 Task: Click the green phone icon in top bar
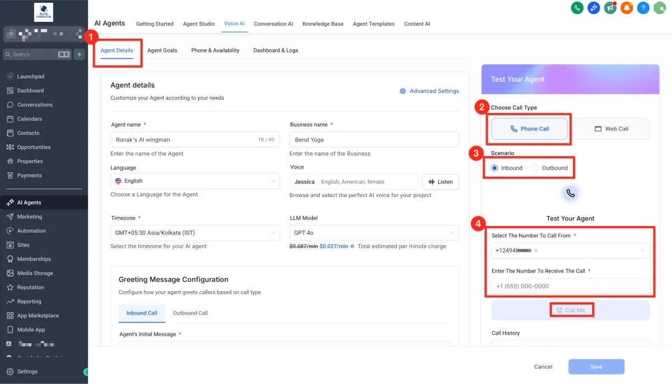(x=577, y=8)
